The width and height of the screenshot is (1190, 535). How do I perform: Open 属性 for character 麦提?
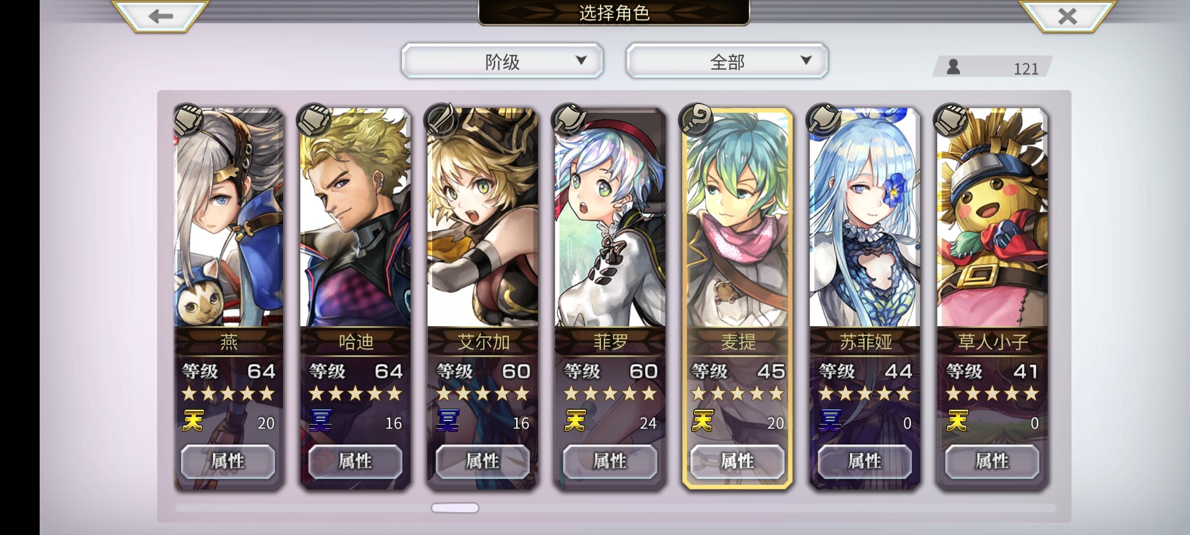(x=738, y=461)
